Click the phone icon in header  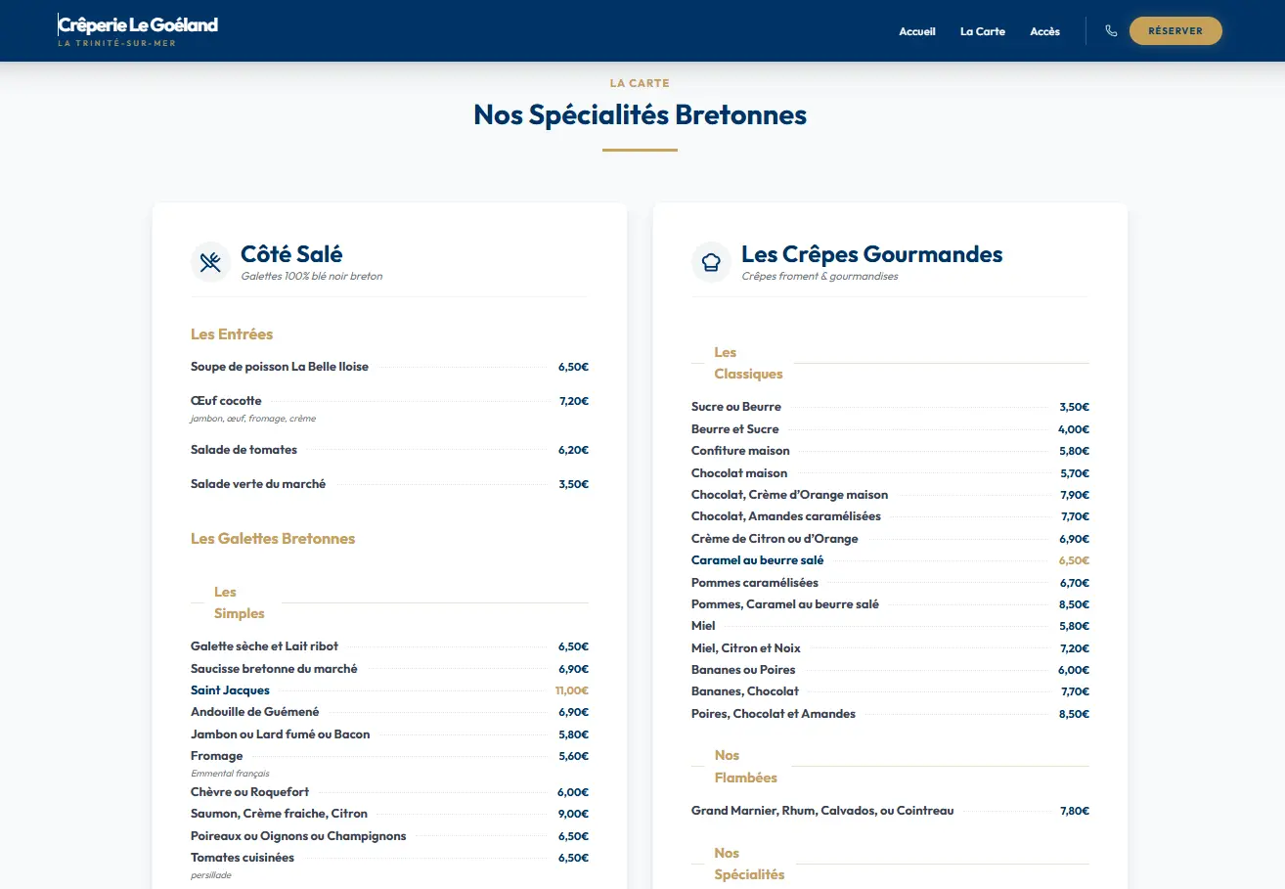(1111, 31)
